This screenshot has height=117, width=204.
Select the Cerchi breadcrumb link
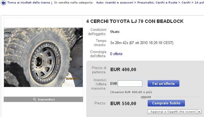coord(186,2)
